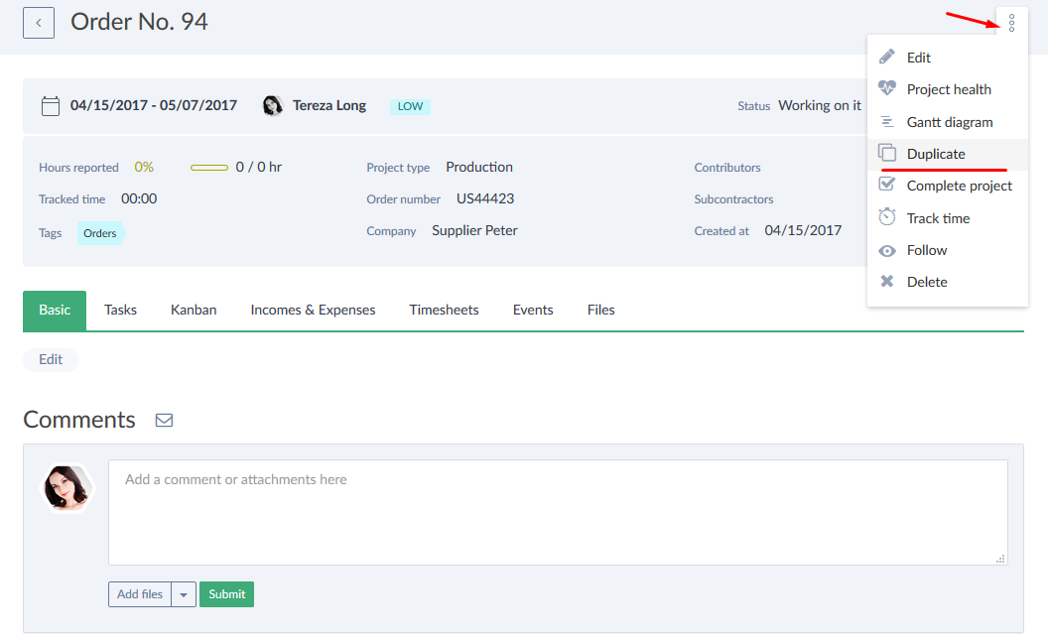This screenshot has width=1048, height=639.
Task: Click the envelope icon beside Comments
Action: [x=165, y=421]
